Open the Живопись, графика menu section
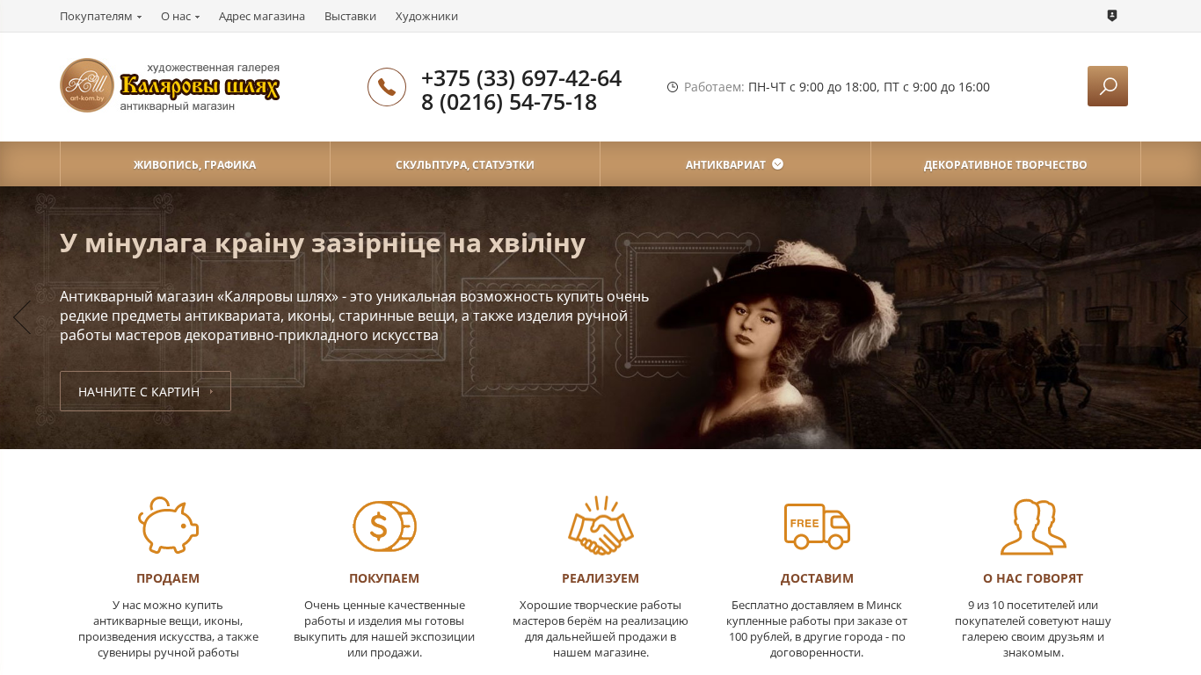Screen dimensions: 1201x675 pos(195,164)
